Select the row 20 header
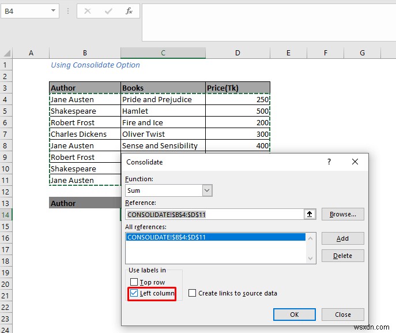 [x=6, y=284]
